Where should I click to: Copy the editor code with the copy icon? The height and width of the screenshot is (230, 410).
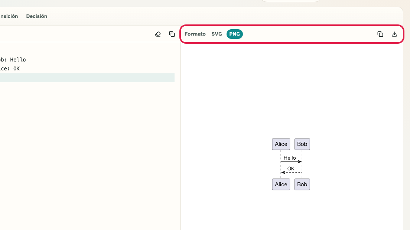point(172,34)
